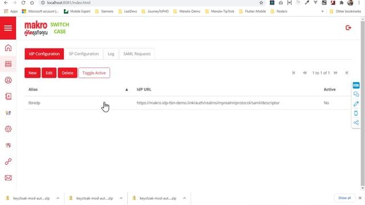Open browser home page icon
This screenshot has height=205, width=365.
32,3
